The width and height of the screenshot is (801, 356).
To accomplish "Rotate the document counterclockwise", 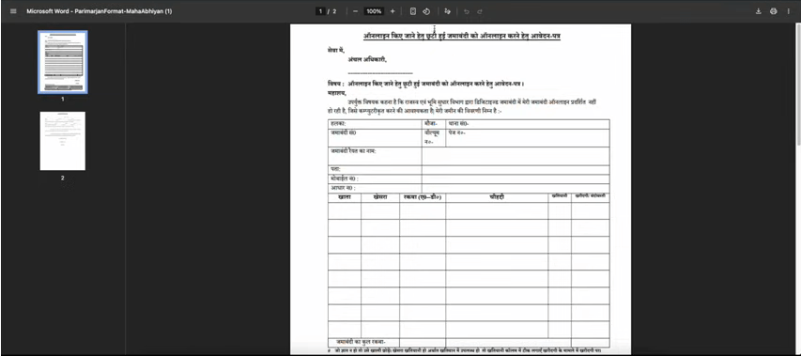I will (x=426, y=11).
